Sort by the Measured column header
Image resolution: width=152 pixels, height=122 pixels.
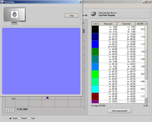108,24
